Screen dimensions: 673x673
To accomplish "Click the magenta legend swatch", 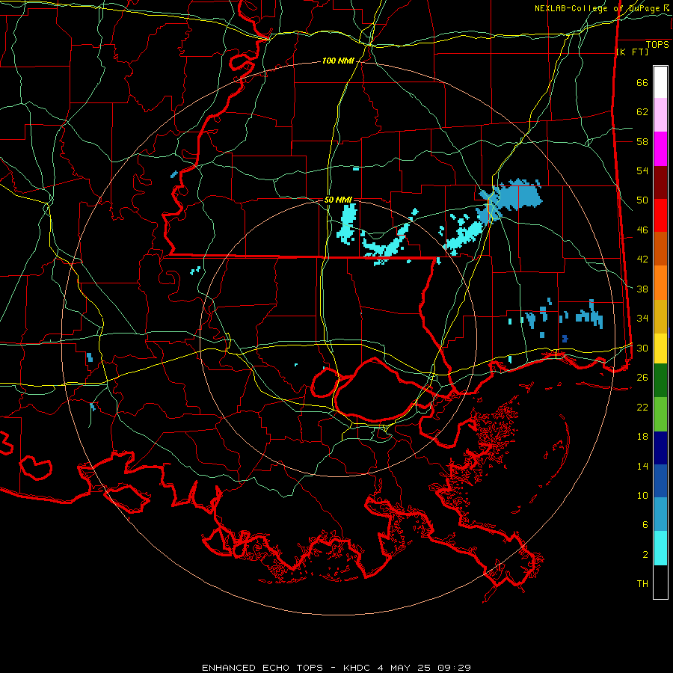I will [x=660, y=149].
